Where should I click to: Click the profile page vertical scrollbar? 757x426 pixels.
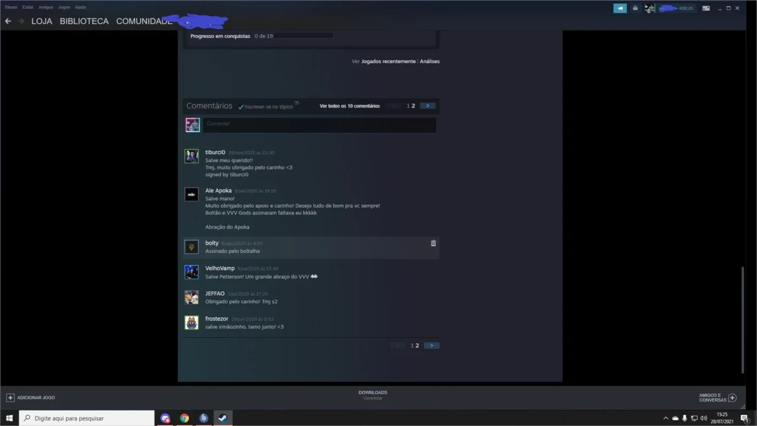pyautogui.click(x=742, y=319)
